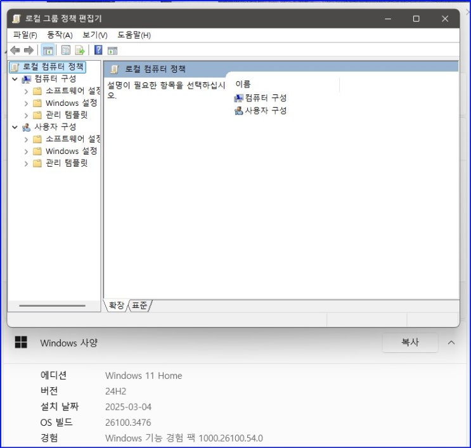Close the 로컬 그룹 정책 편집기 window
Viewport: 471px width, 448px height.
click(445, 19)
